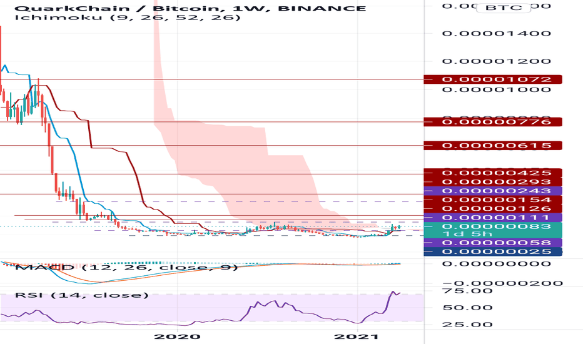Screen dimensions: 583x344
Task: Click the blue 0.00000025 price label
Action: click(x=493, y=252)
